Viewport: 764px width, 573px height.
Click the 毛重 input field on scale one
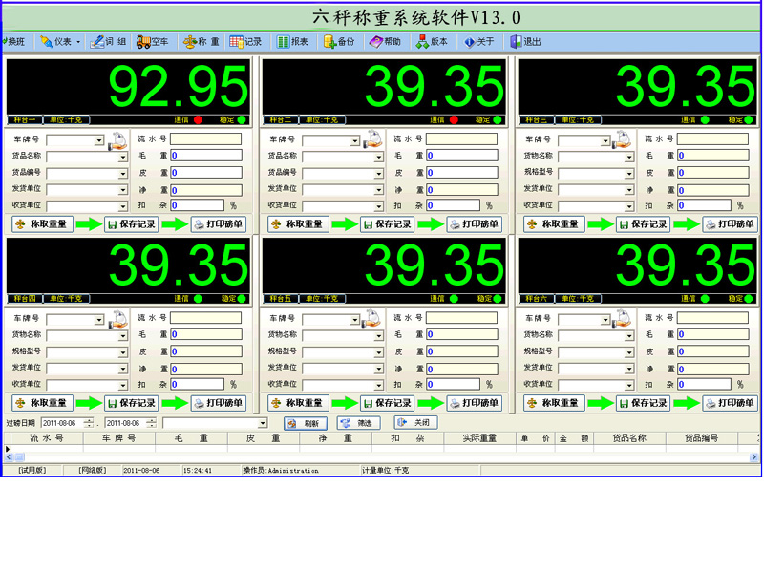pyautogui.click(x=206, y=156)
